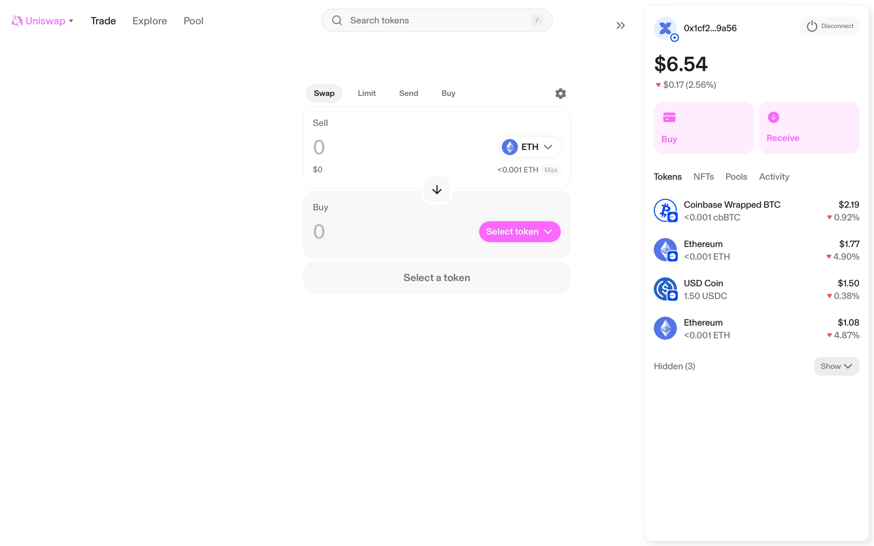Image resolution: width=874 pixels, height=546 pixels.
Task: Switch to the Activity tab
Action: point(774,177)
